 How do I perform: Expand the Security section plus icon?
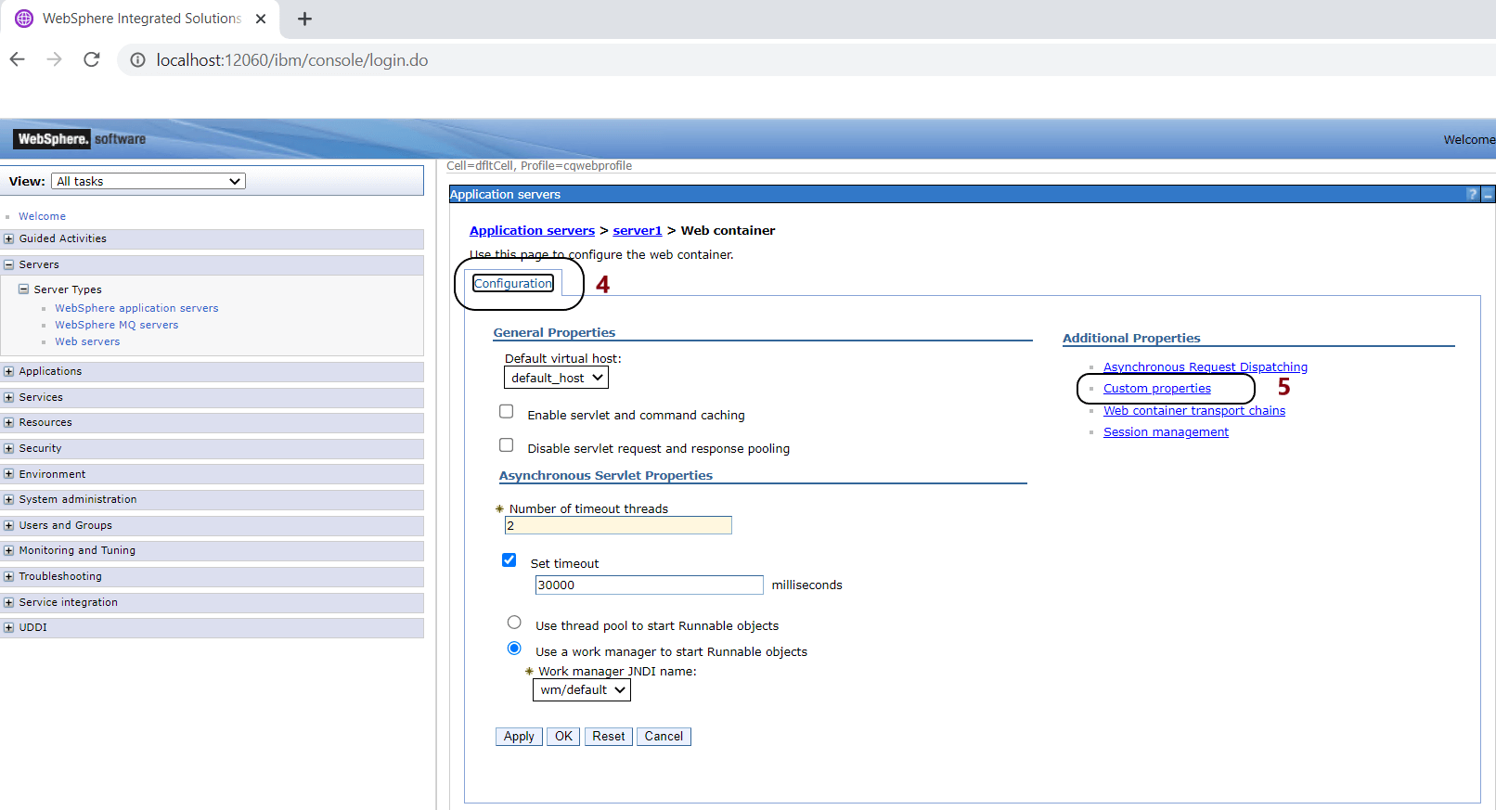click(x=9, y=448)
